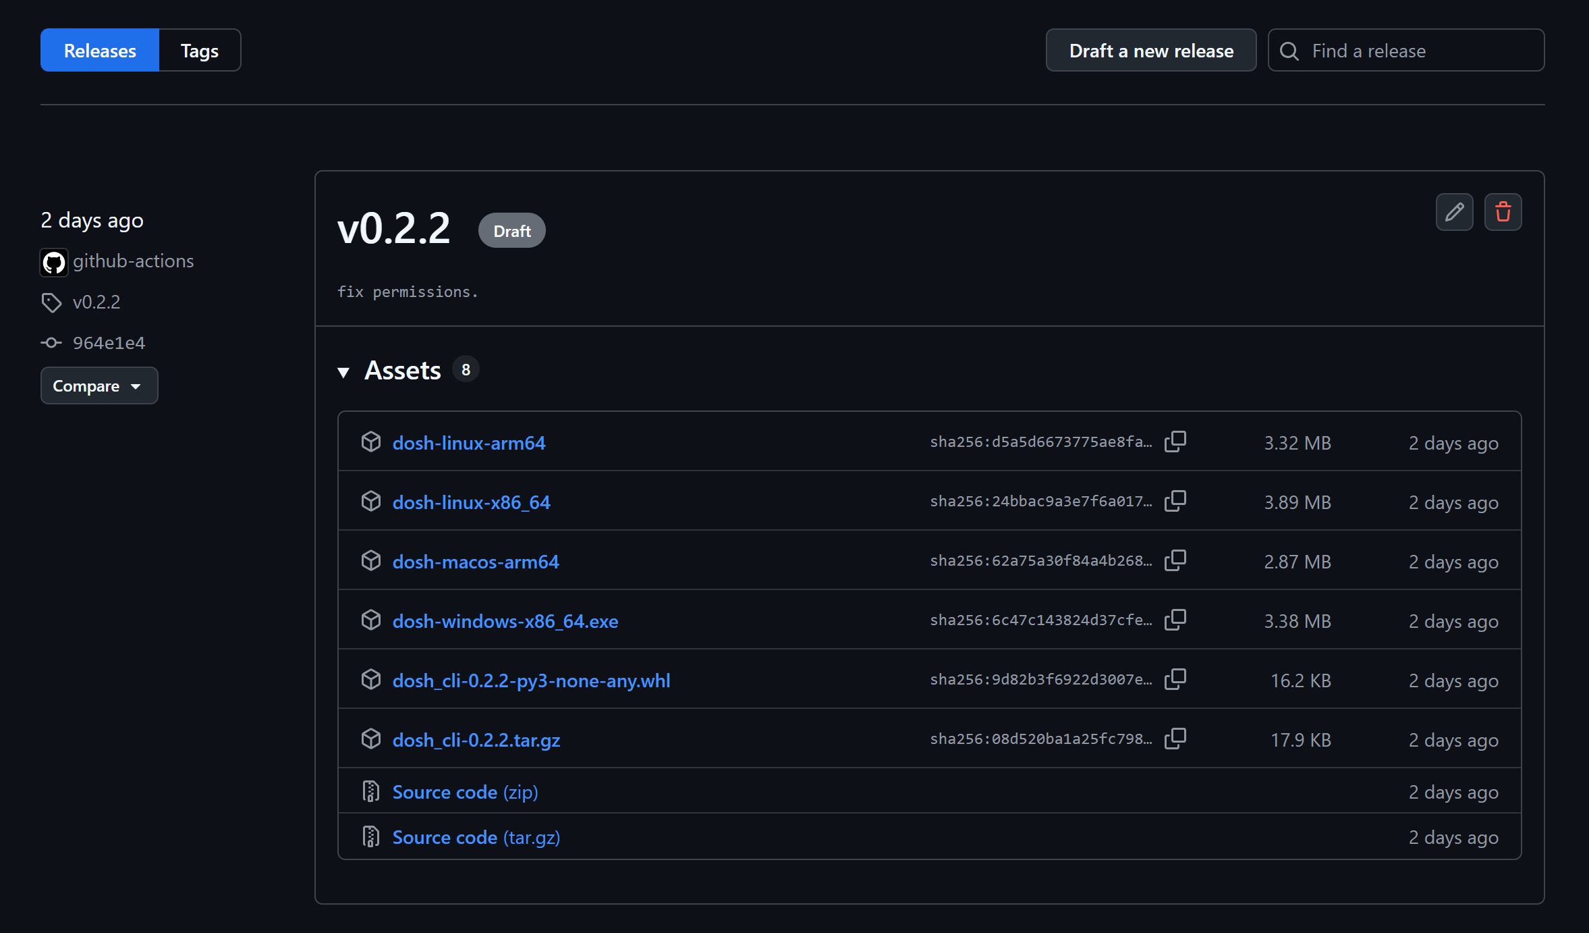
Task: Download dosh-windows-x86_64.exe asset
Action: pyautogui.click(x=505, y=621)
